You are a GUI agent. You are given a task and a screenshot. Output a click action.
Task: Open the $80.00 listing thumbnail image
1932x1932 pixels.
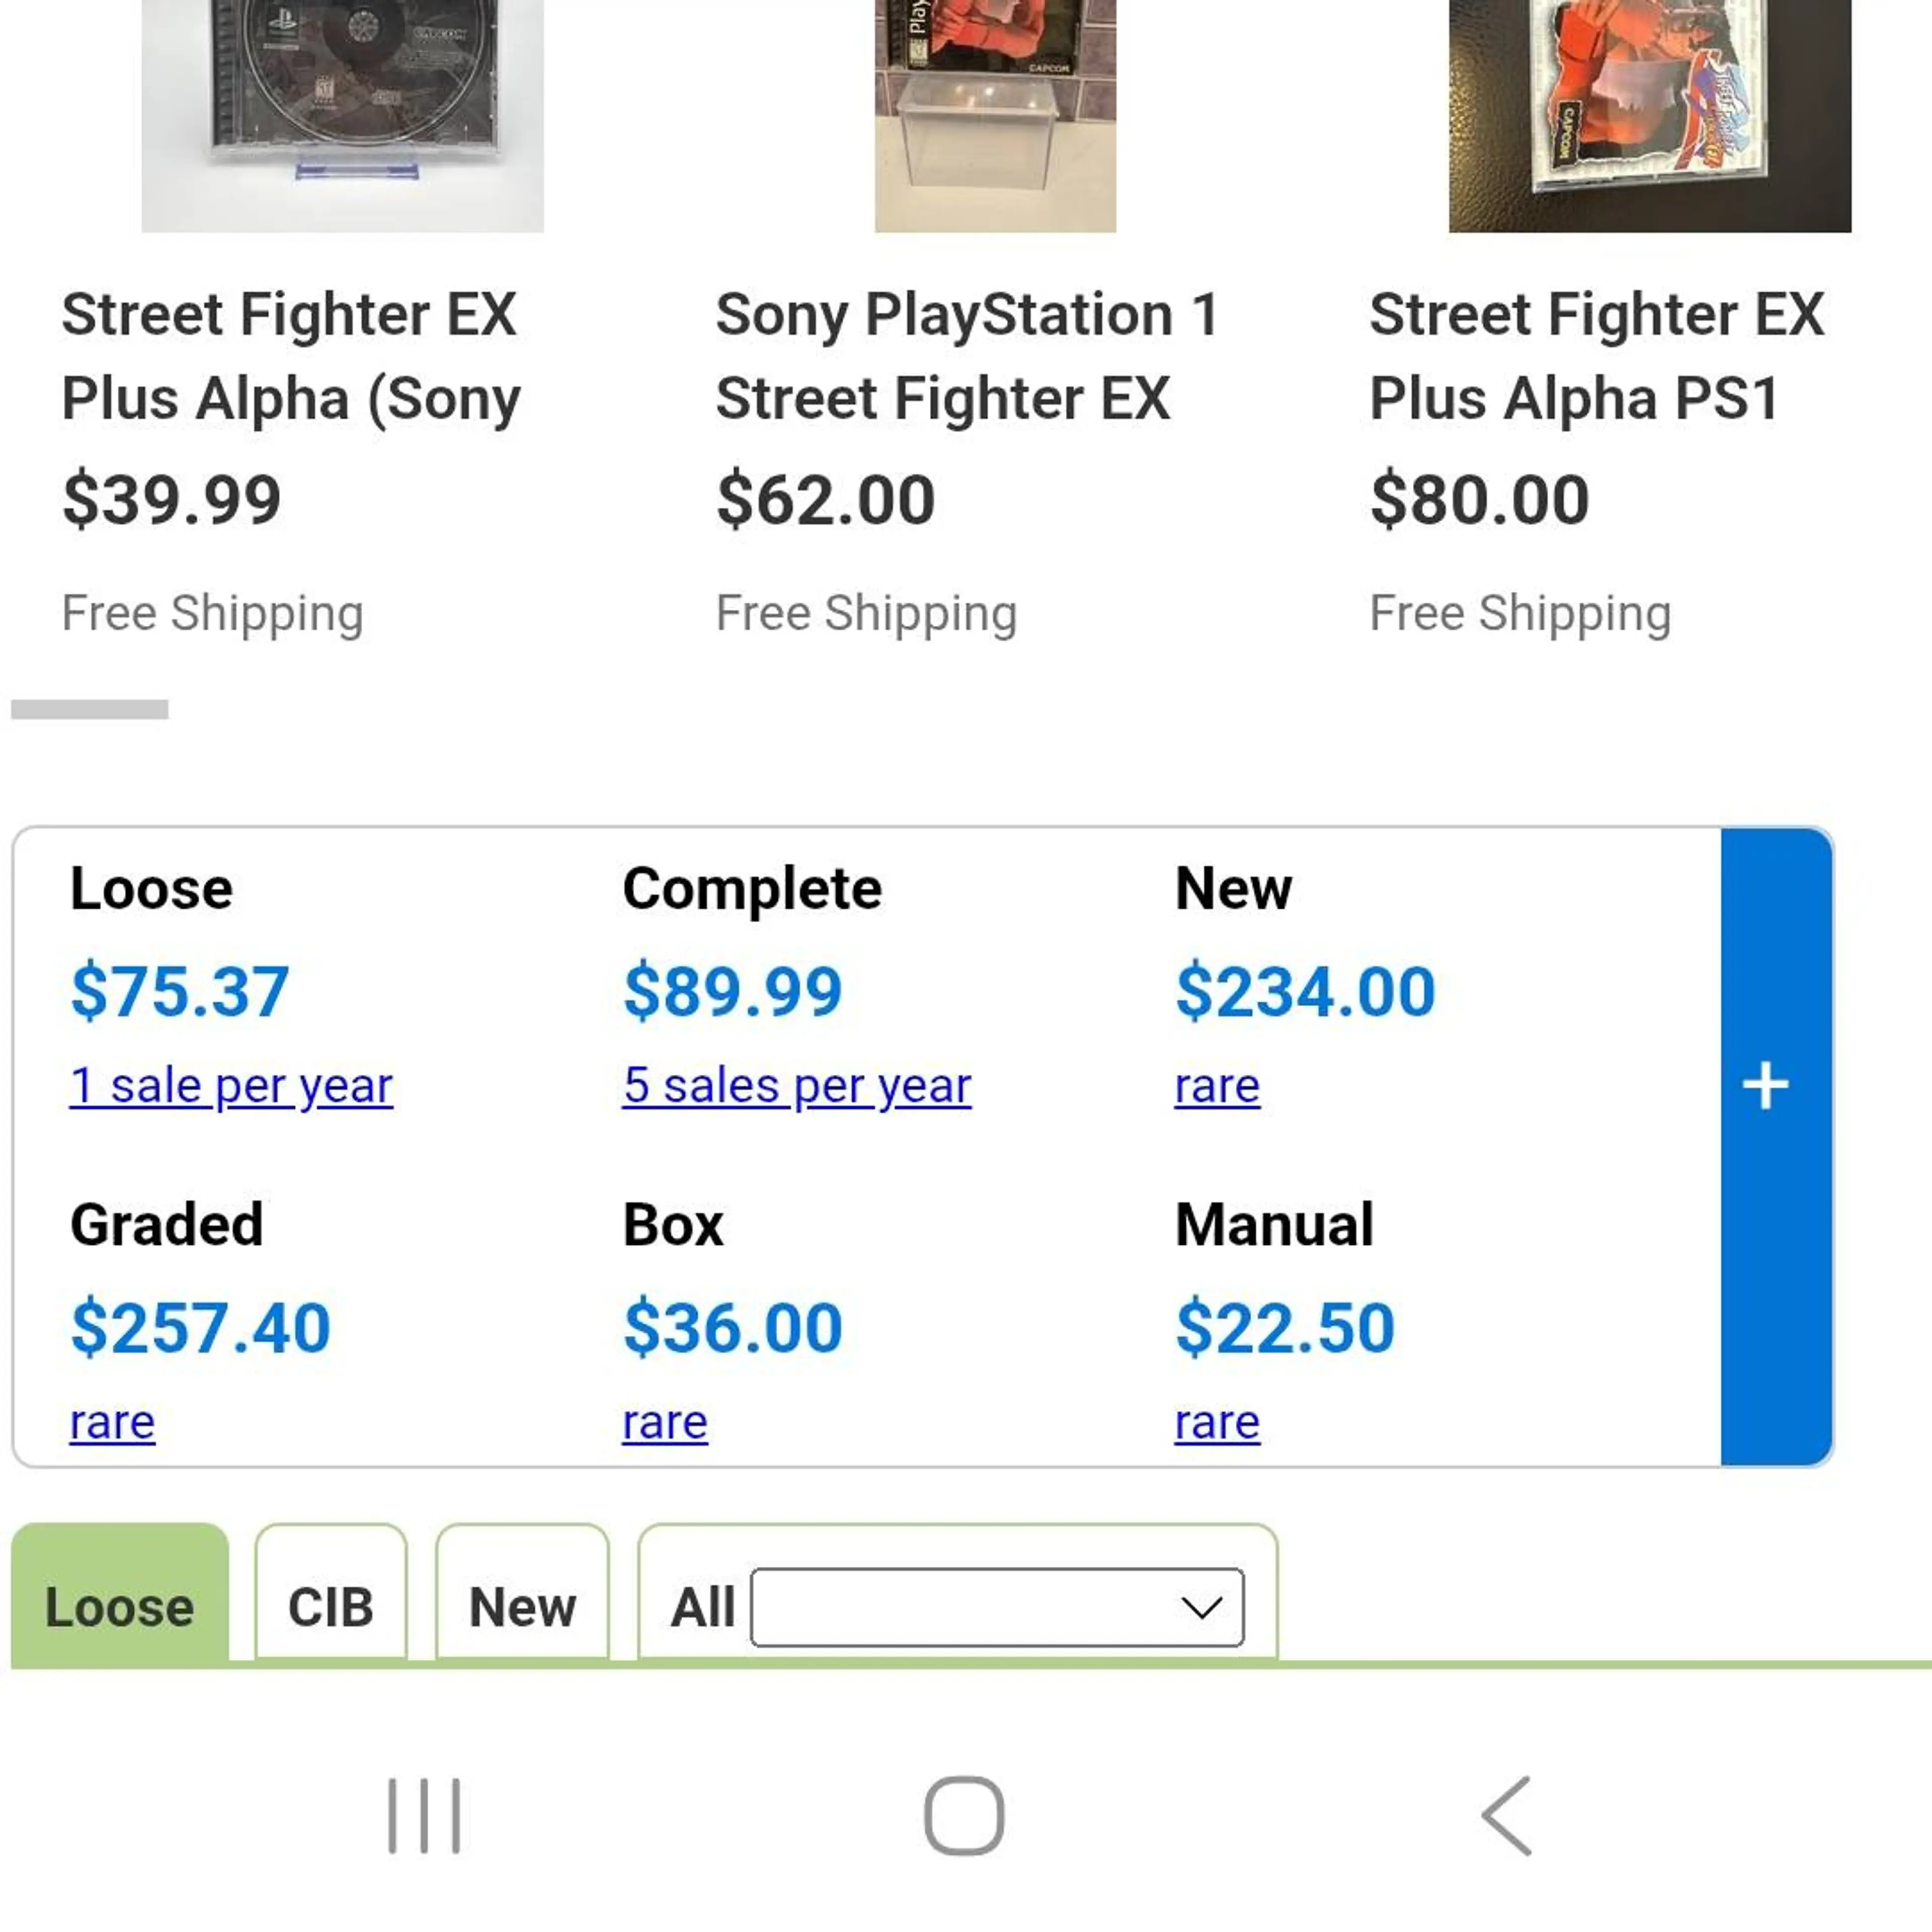click(1650, 116)
